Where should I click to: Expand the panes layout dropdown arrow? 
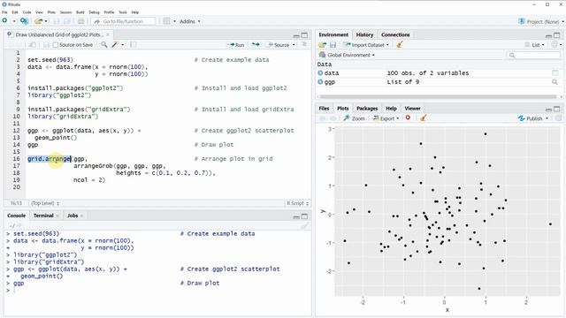point(175,21)
